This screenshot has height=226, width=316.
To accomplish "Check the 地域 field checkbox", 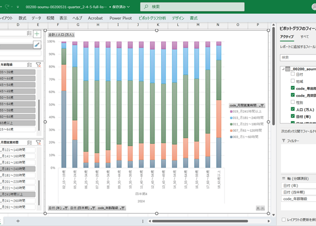I will (293, 81).
